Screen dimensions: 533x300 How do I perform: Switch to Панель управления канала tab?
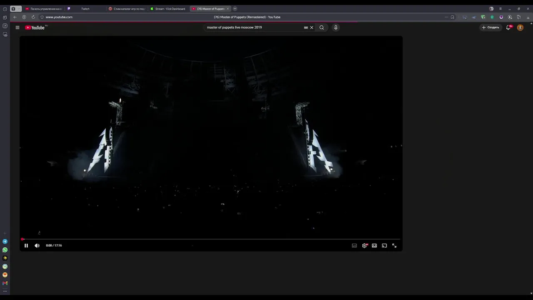44,9
